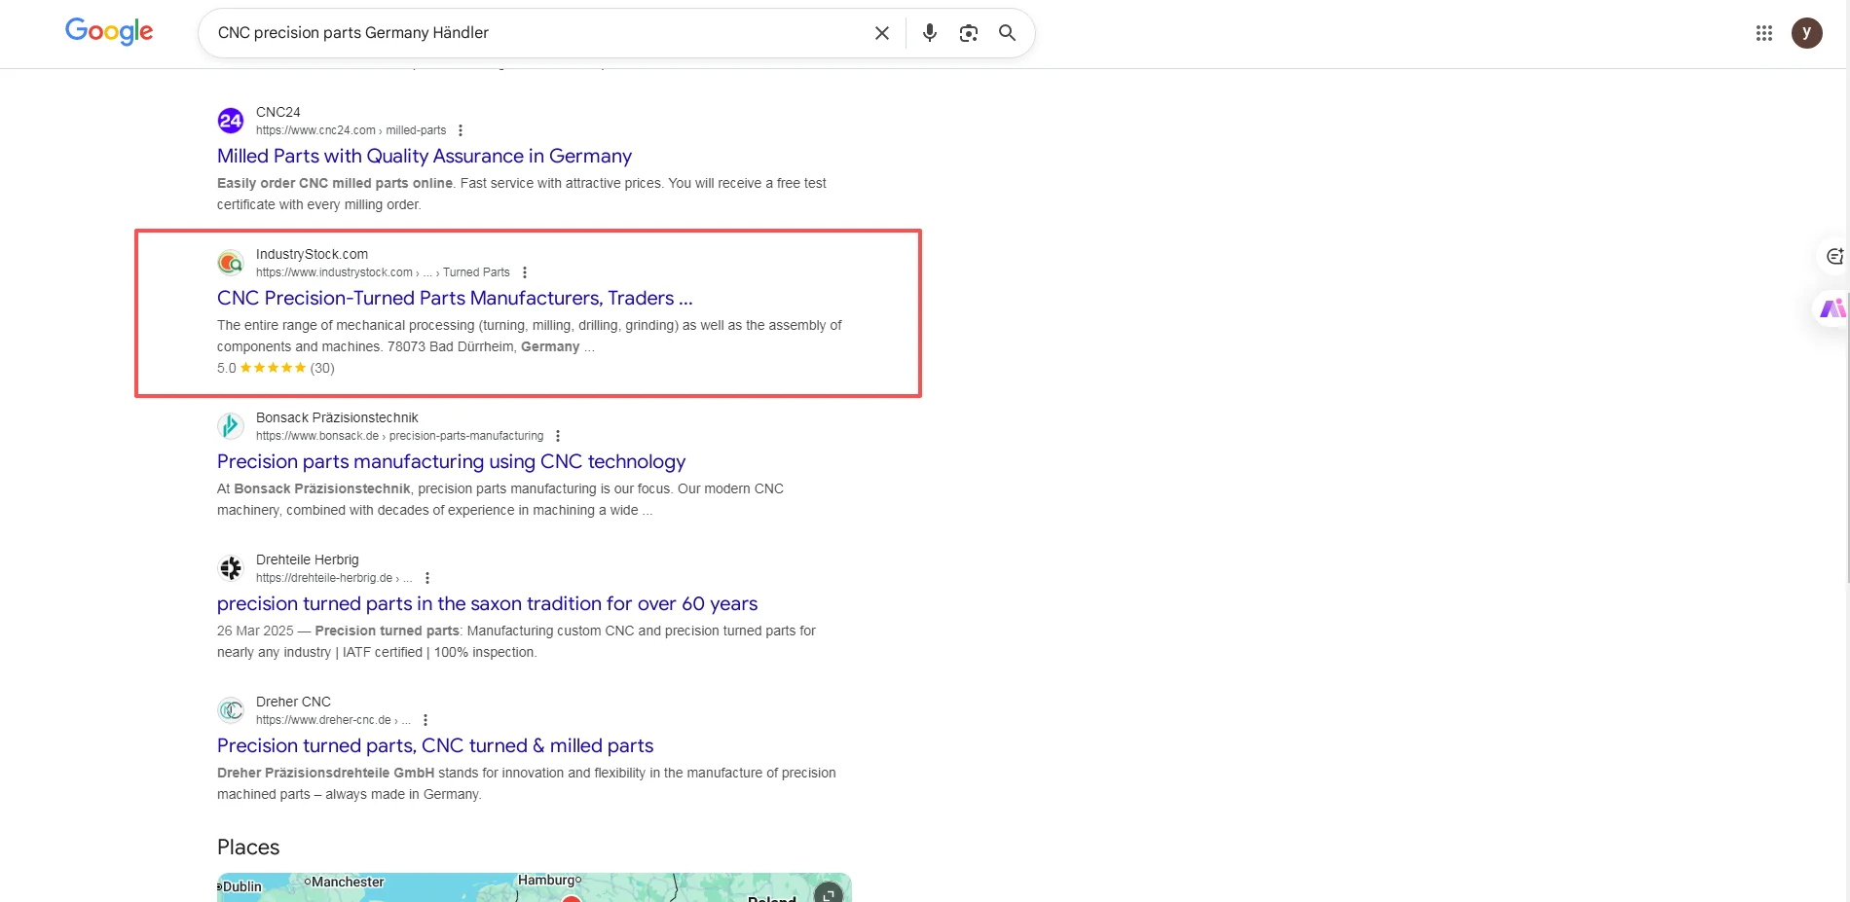Open 'Precision turned parts, CNC turned & milled parts'
1850x902 pixels.
[x=435, y=745]
